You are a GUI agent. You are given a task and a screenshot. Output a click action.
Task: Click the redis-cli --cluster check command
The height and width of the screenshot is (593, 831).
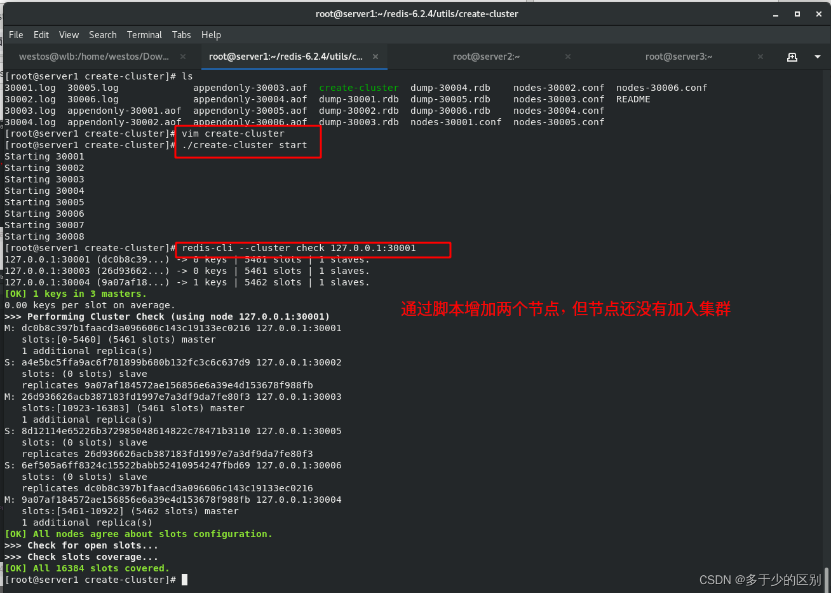(299, 248)
